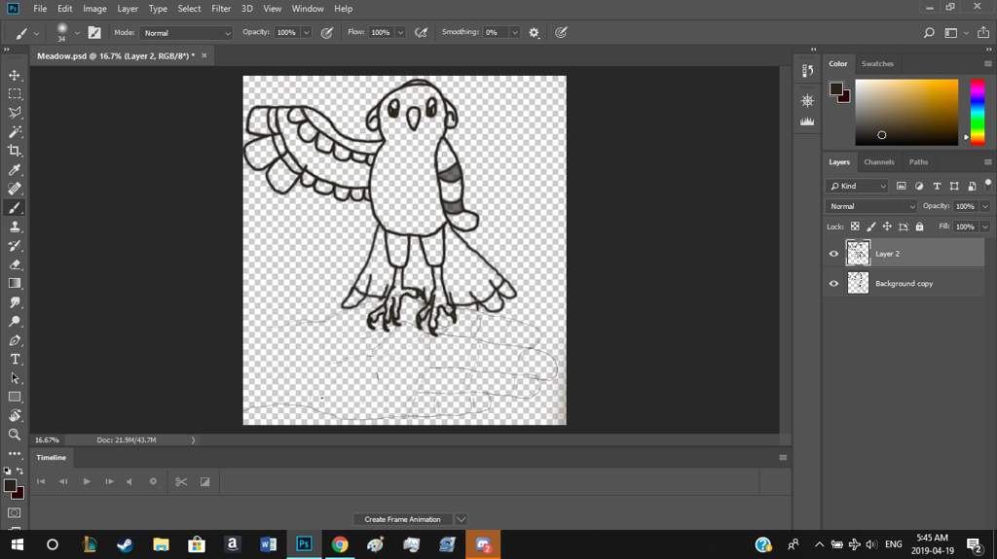Select the Rectangular Marquee tool
The width and height of the screenshot is (997, 559).
coord(15,94)
